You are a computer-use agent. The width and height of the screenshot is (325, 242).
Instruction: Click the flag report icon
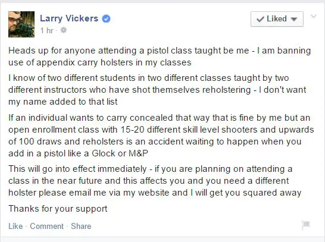coord(306,225)
